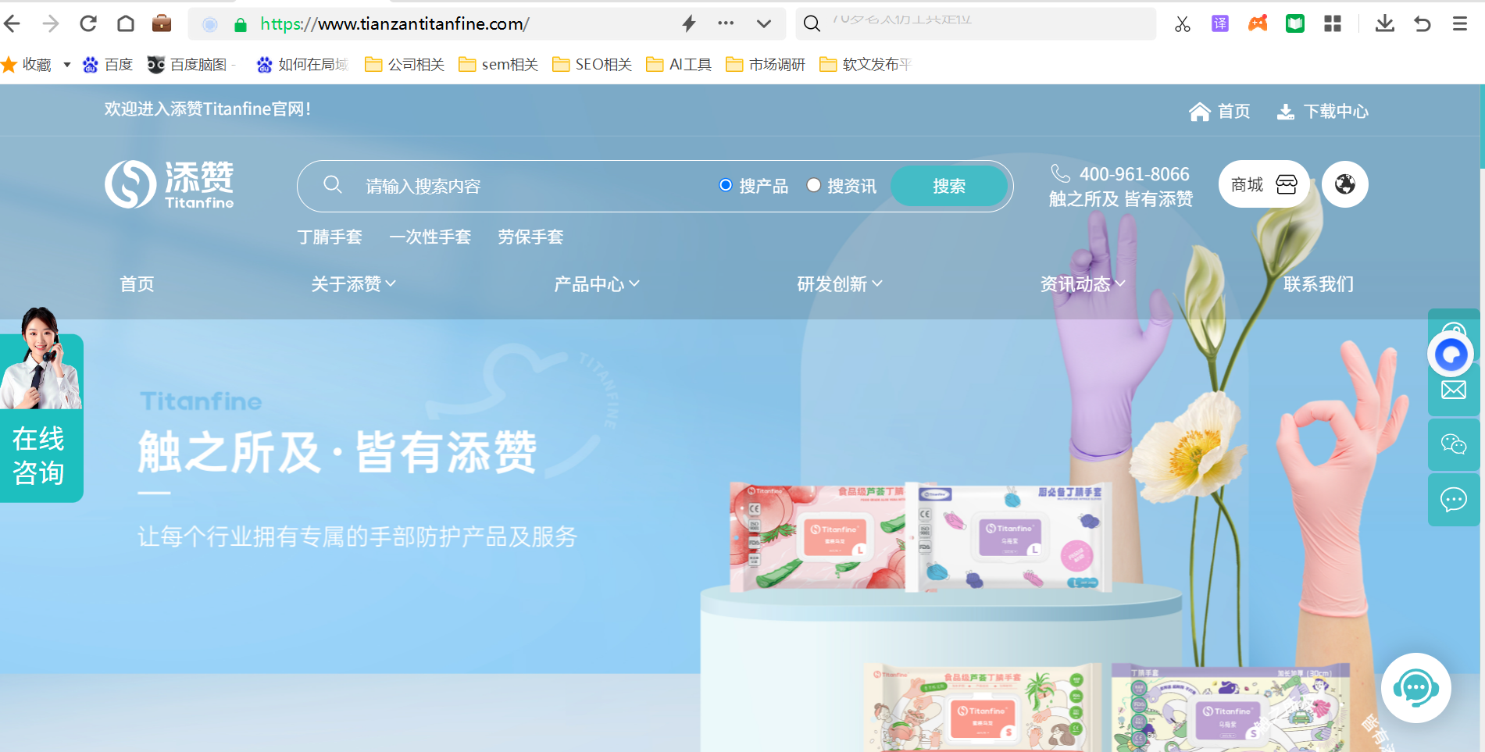The height and width of the screenshot is (752, 1485).
Task: Open the browser hamburger menu
Action: (1460, 24)
